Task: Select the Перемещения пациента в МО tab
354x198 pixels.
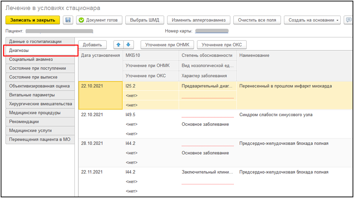Action: 40,140
